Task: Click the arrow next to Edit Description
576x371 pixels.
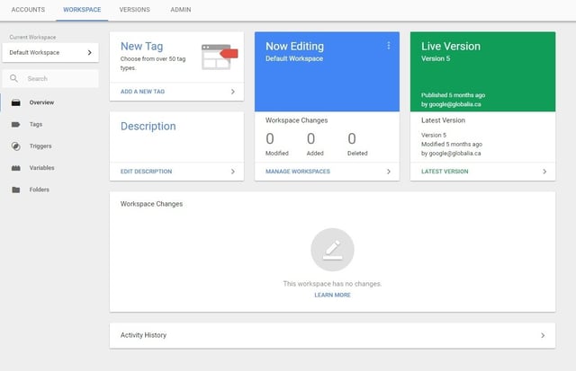Action: pos(233,172)
